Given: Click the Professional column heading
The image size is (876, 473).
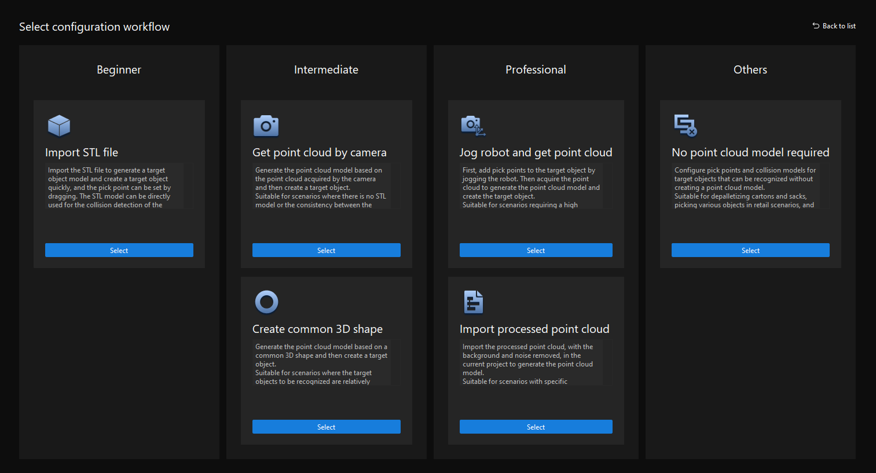Looking at the screenshot, I should 535,69.
